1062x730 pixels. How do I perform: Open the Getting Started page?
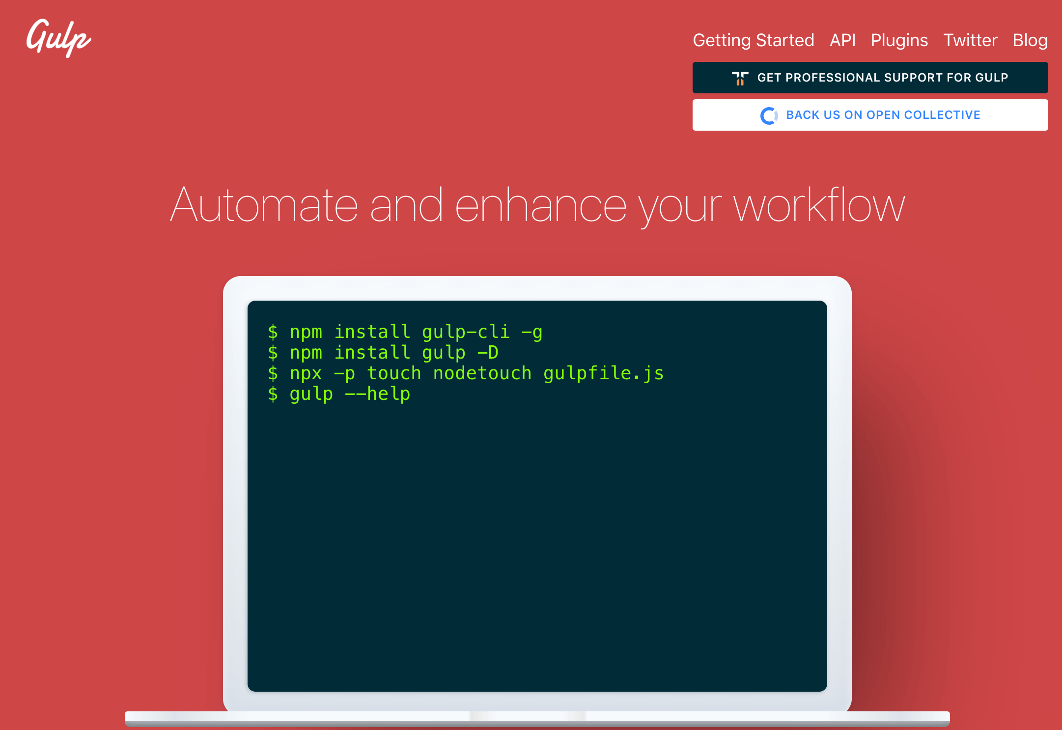pyautogui.click(x=753, y=40)
